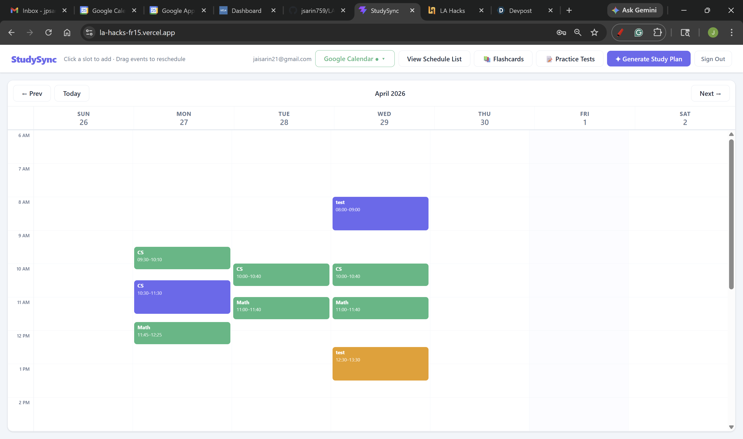Expand the Google Calendar dropdown
The height and width of the screenshot is (439, 743).
pyautogui.click(x=355, y=59)
